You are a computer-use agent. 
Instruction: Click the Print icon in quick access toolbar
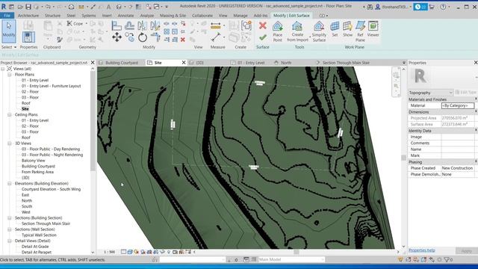pos(71,7)
